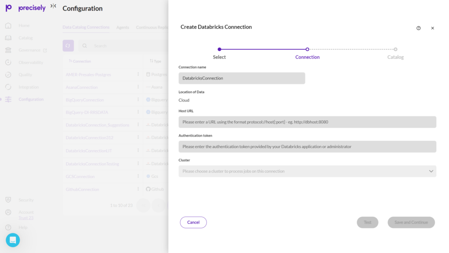Open the Quality sidebar icon
449x253 pixels.
click(8, 75)
